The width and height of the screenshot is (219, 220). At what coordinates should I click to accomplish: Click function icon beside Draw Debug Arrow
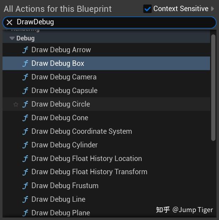(25, 50)
